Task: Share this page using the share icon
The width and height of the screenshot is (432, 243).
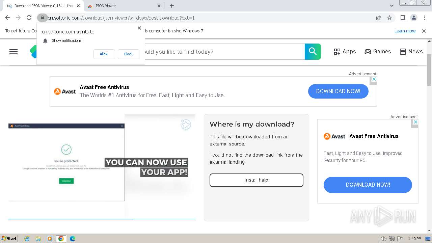Action: (379, 18)
